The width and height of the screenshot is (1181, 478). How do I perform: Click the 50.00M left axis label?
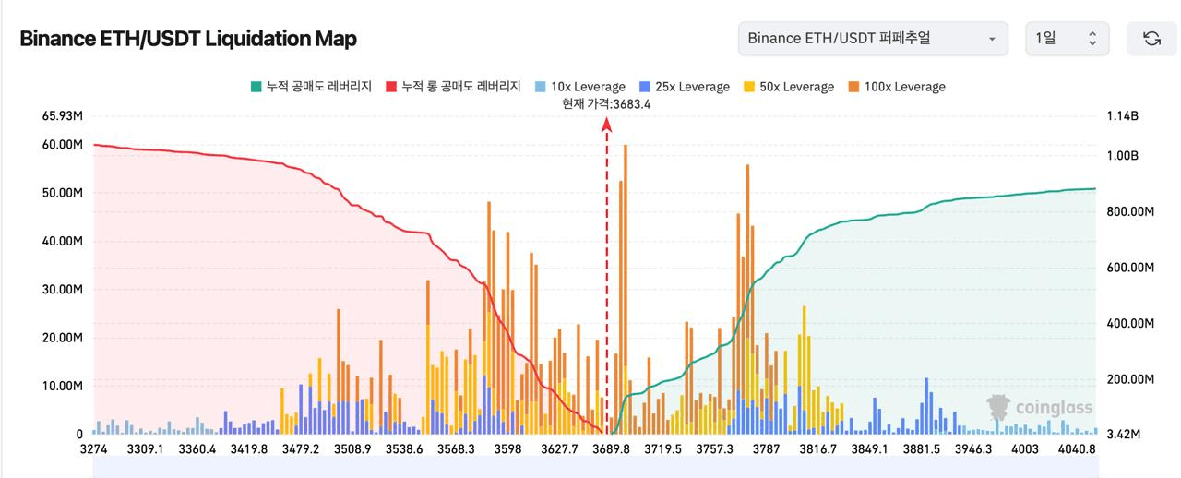pyautogui.click(x=63, y=193)
